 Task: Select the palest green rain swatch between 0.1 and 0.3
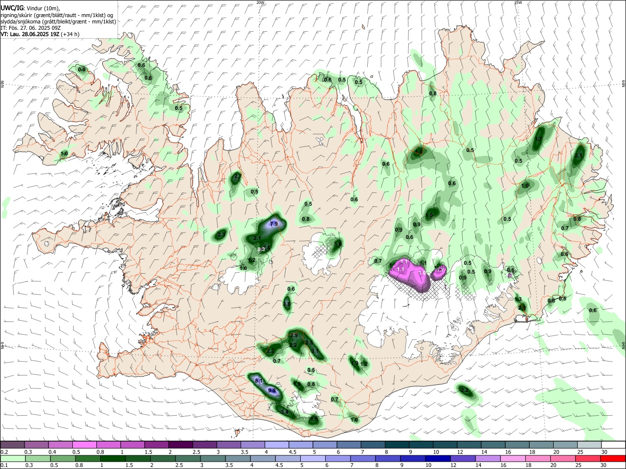13,458
